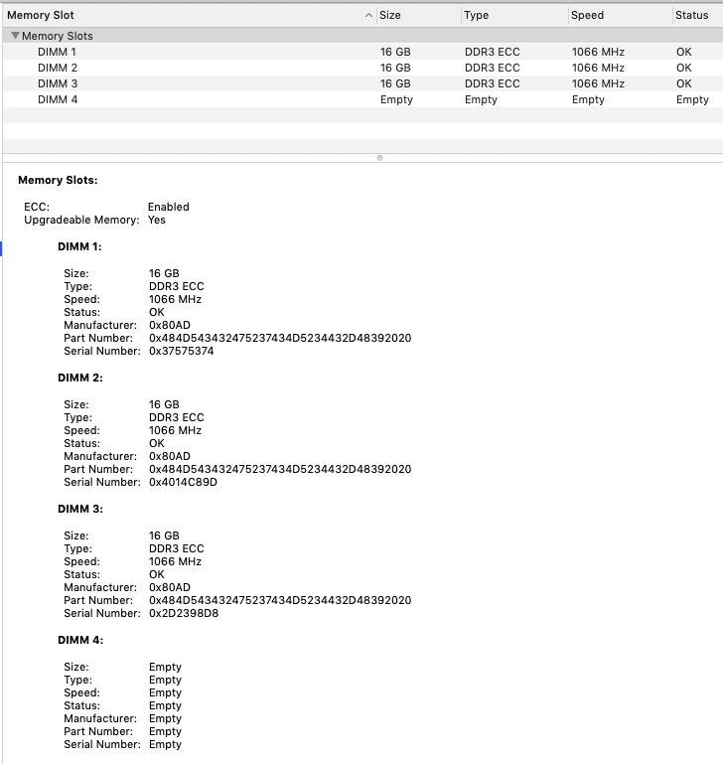Click DIMM 3 manufacturer 0x80AD
The height and width of the screenshot is (764, 723).
(x=170, y=587)
